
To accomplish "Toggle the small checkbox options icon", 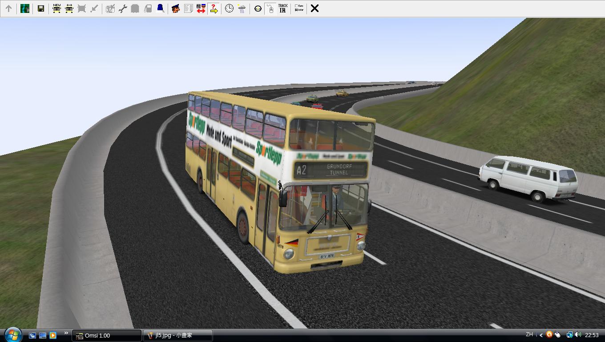I will pyautogui.click(x=299, y=8).
